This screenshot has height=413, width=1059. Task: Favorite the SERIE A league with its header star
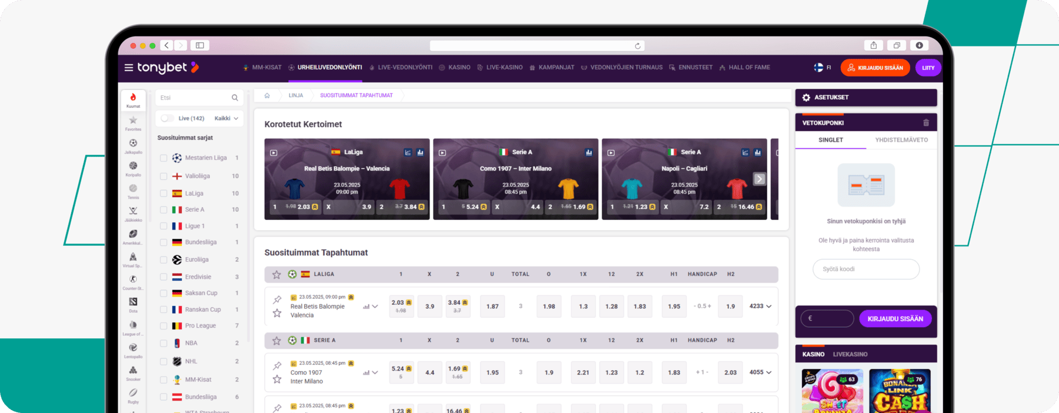[277, 340]
